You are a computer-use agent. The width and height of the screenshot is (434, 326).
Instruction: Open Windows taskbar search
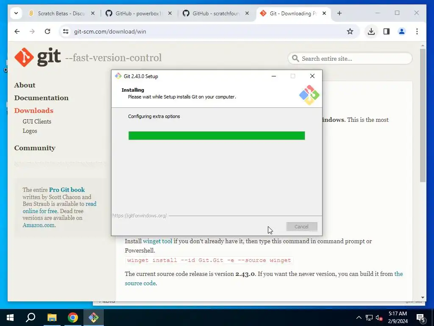(x=31, y=318)
